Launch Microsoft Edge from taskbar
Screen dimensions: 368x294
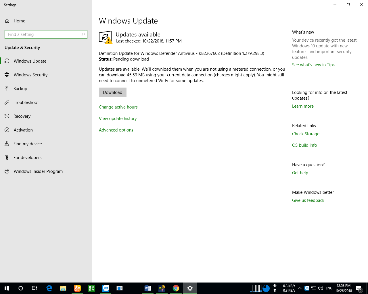[49, 288]
